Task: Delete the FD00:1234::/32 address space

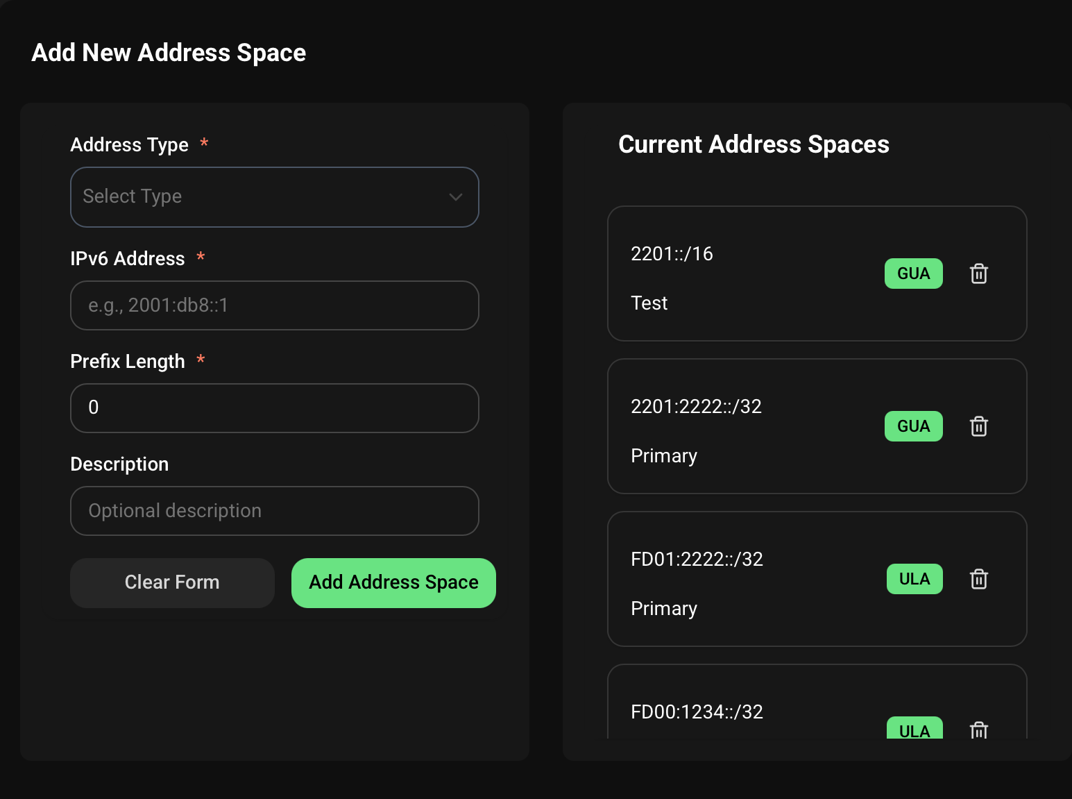Action: tap(978, 730)
